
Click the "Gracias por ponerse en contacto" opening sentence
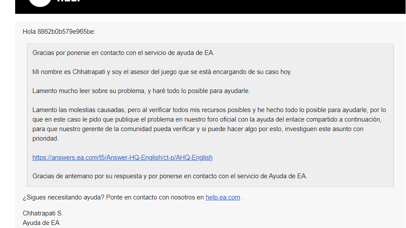tap(123, 53)
